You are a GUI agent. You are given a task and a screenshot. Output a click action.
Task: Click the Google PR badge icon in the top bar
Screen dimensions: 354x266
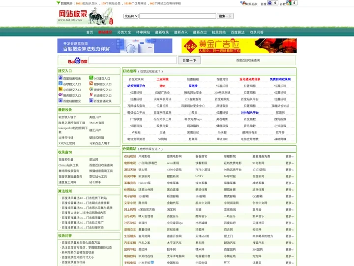tap(292, 3)
